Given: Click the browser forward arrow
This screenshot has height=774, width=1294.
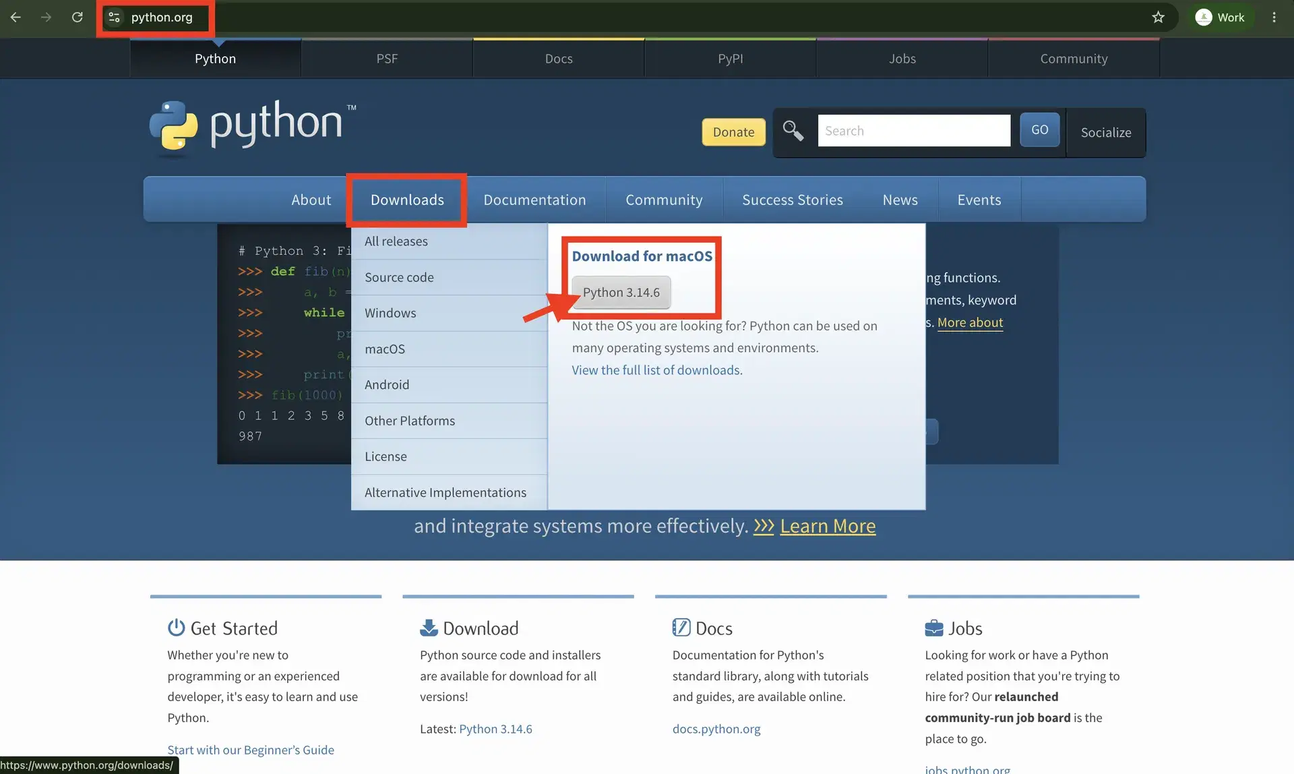Looking at the screenshot, I should click(46, 18).
